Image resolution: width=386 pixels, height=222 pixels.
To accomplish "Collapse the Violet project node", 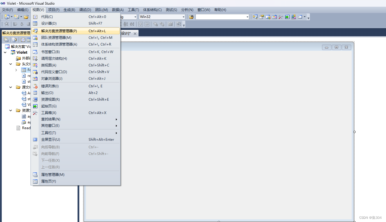I will 5,53.
